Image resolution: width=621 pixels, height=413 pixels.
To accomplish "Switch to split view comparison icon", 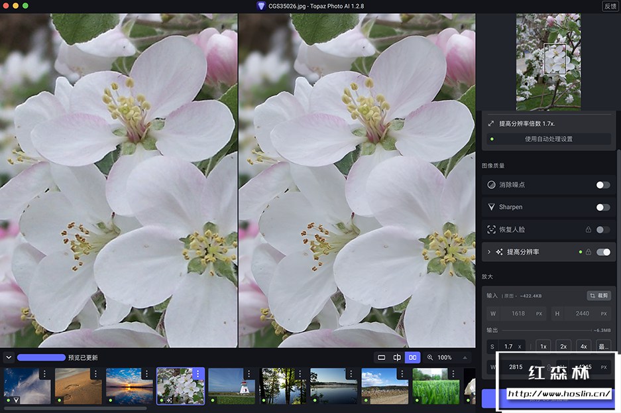I will [x=397, y=357].
